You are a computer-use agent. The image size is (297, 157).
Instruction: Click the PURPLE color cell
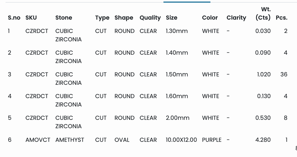(x=212, y=140)
